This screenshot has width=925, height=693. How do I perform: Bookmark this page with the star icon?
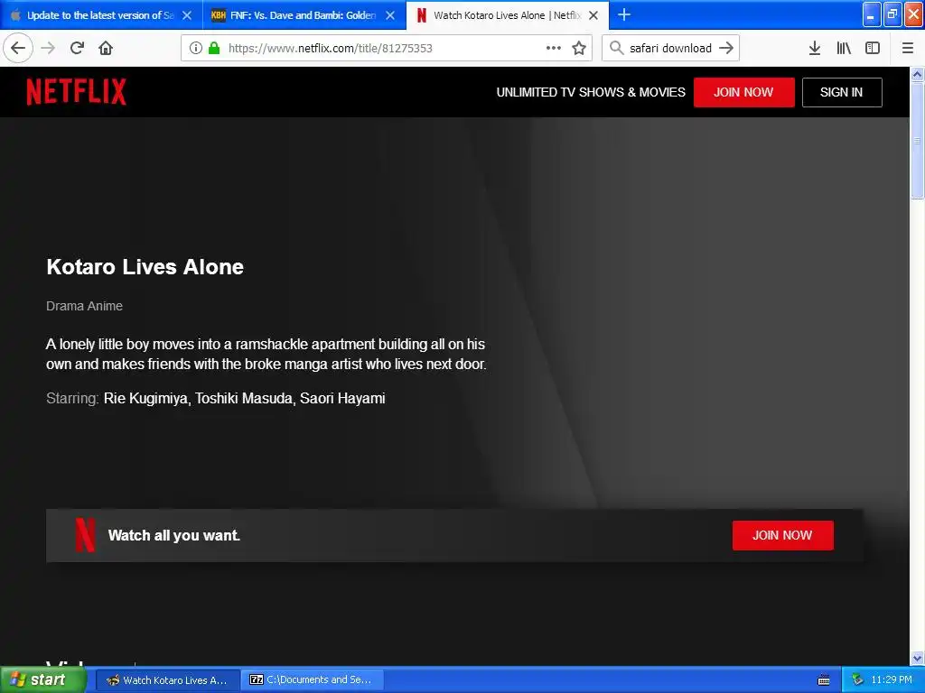click(x=579, y=48)
